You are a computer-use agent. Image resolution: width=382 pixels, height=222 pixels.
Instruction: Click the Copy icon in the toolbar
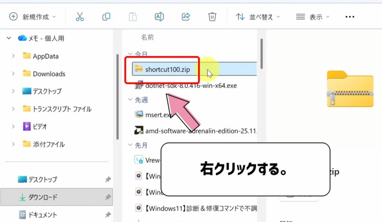click(x=106, y=16)
